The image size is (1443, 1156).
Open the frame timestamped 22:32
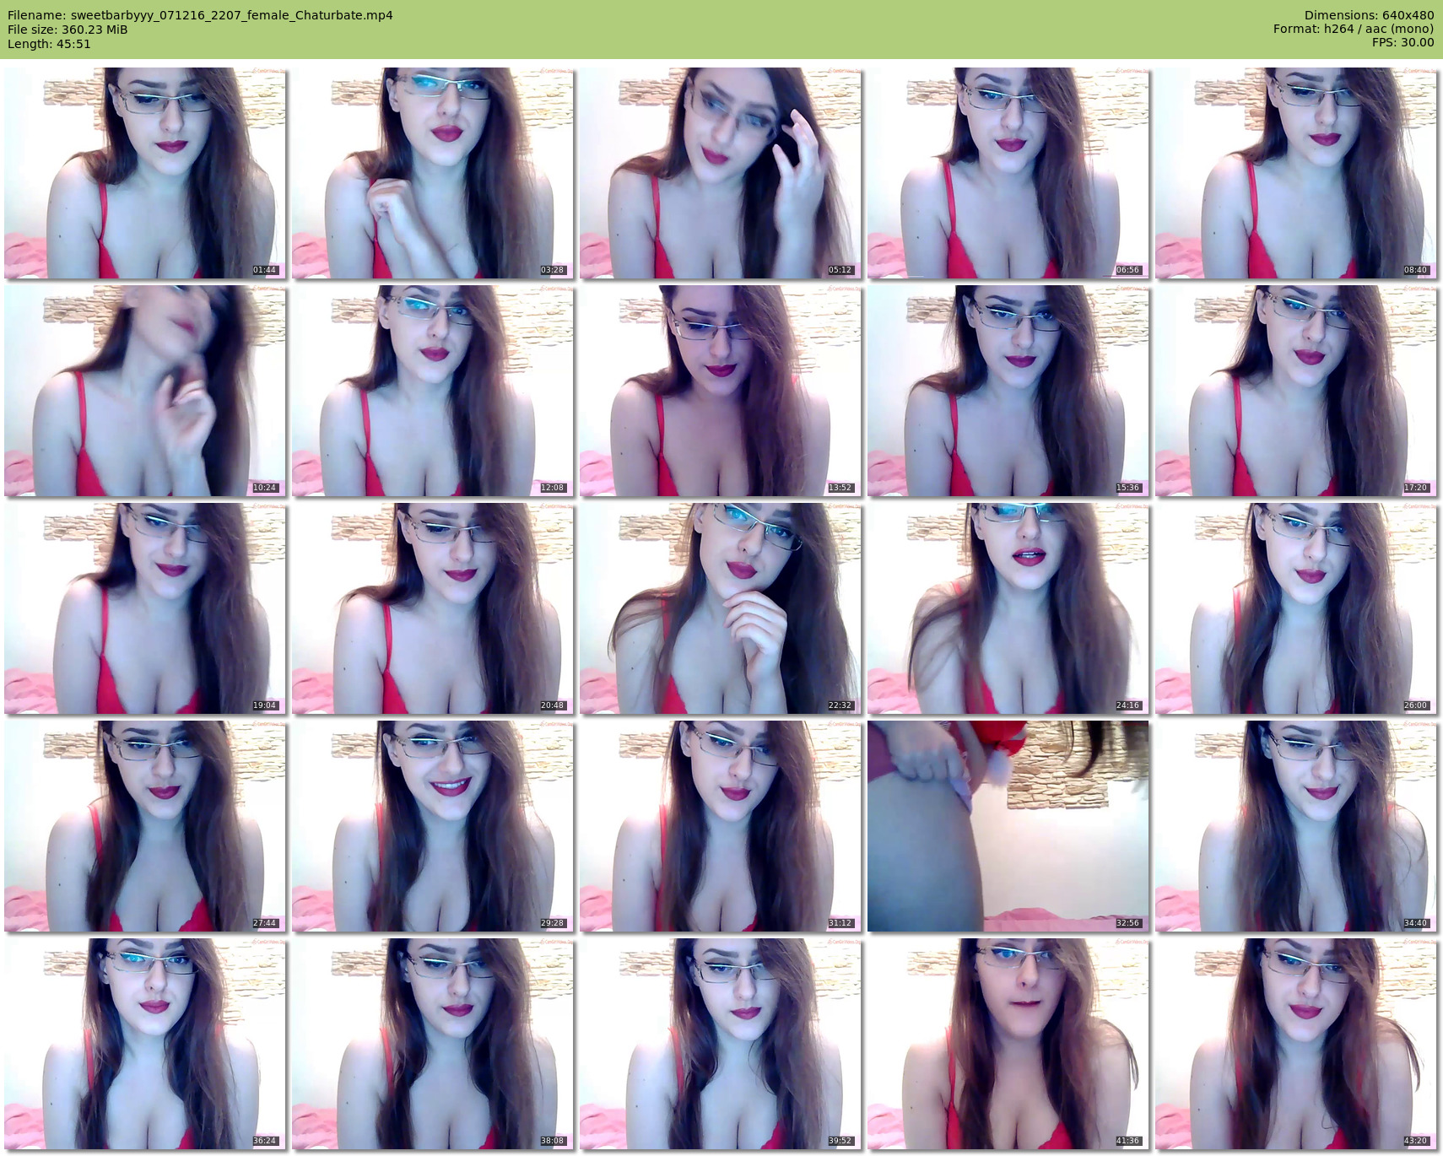[721, 608]
